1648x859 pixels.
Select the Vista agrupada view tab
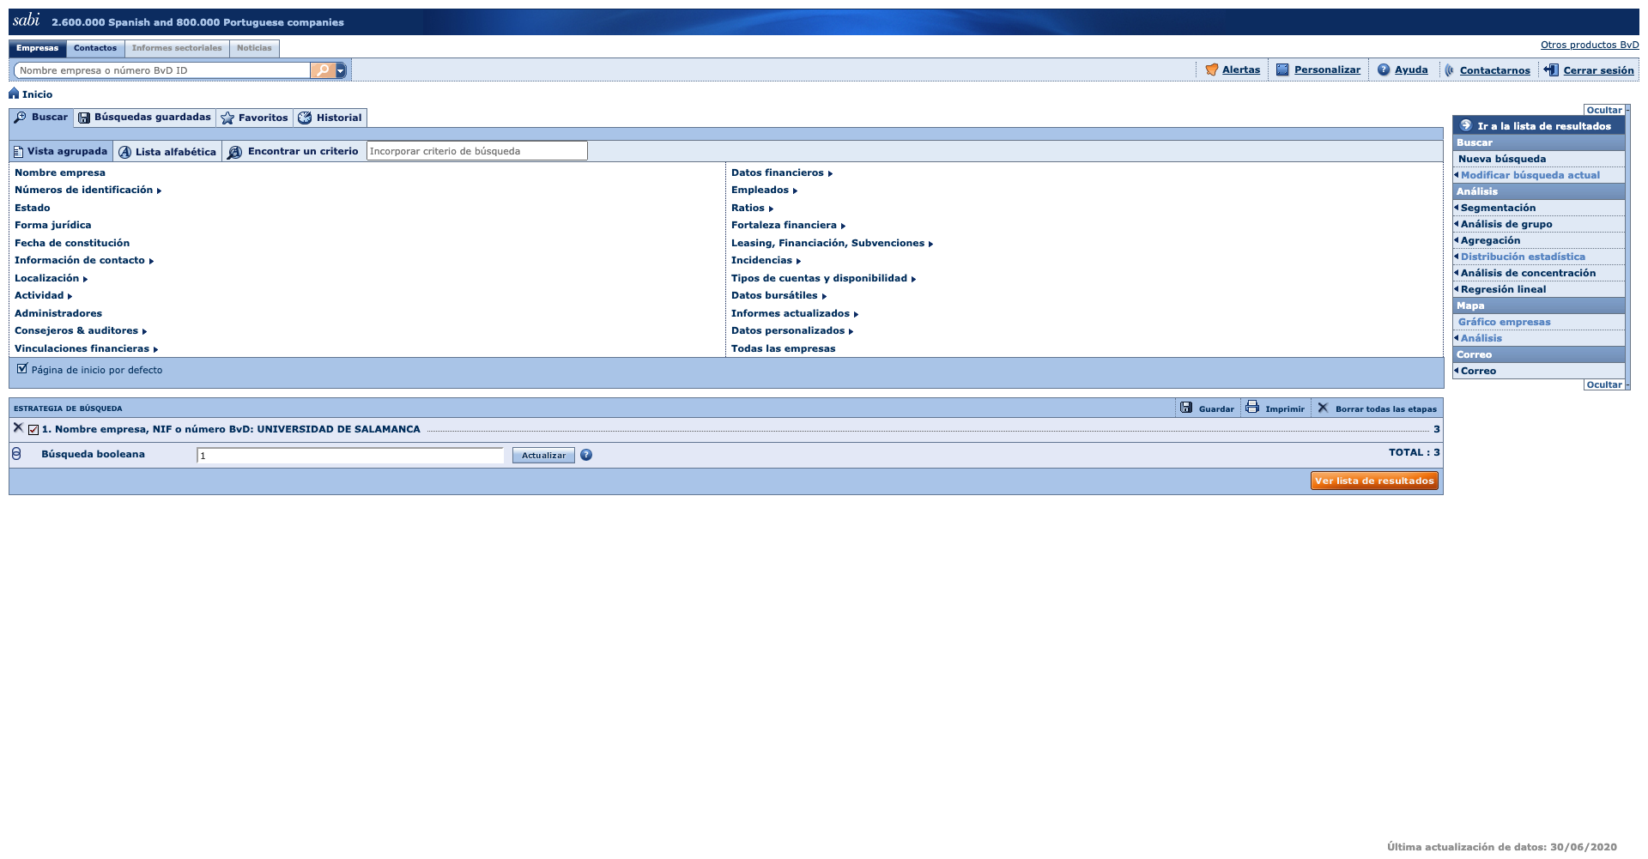click(x=61, y=151)
